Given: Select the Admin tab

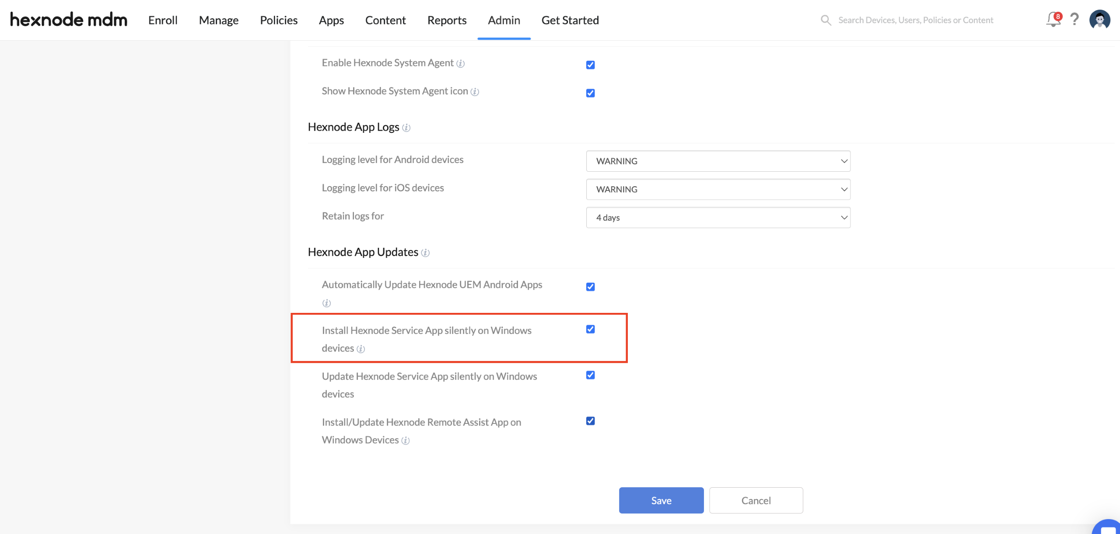Looking at the screenshot, I should pyautogui.click(x=504, y=20).
